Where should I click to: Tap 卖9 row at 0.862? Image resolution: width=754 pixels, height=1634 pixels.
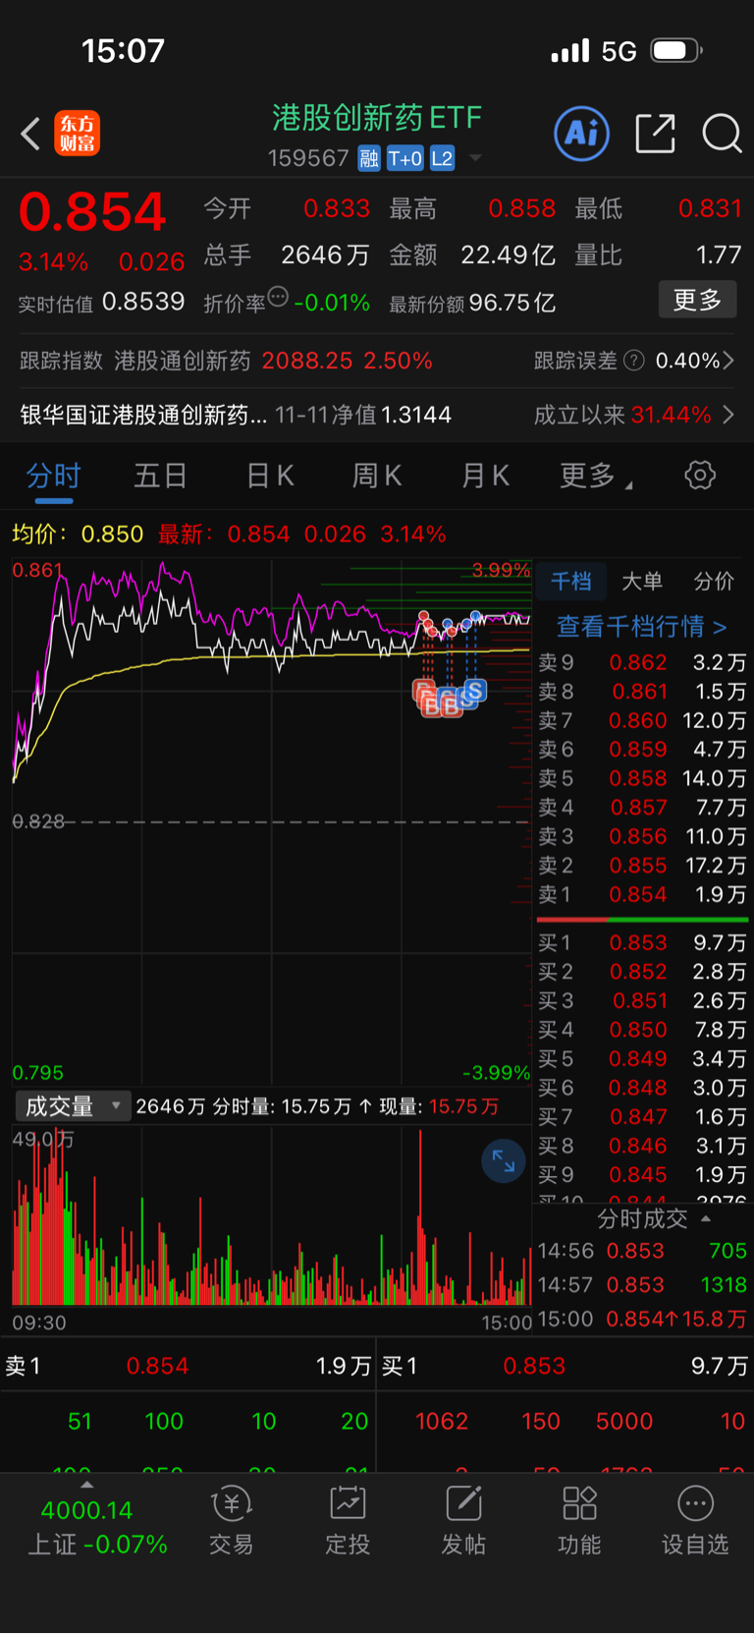642,662
